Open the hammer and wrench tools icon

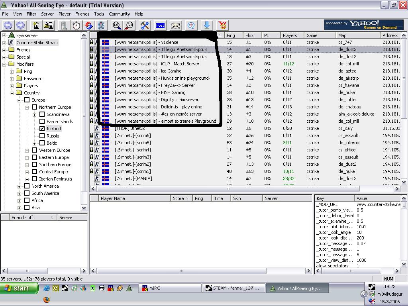(145, 25)
